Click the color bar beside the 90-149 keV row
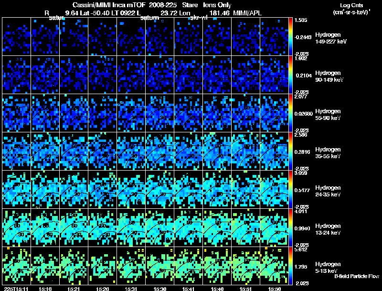Image resolution: width=382 pixels, height=291 pixels. pos(290,75)
